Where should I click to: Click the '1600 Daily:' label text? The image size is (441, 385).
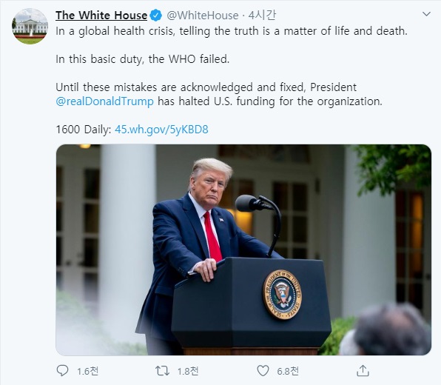point(84,130)
